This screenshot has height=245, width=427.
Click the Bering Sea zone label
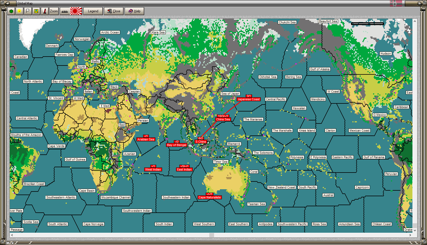[x=293, y=77]
